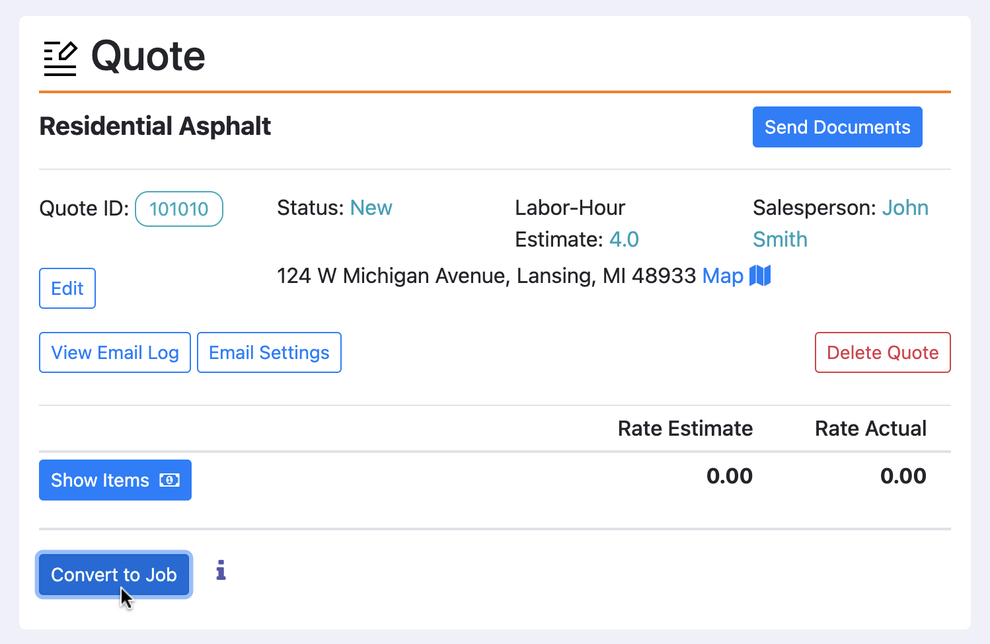Click the money bill icon in Show Items
Viewport: 990px width, 644px height.
point(169,480)
